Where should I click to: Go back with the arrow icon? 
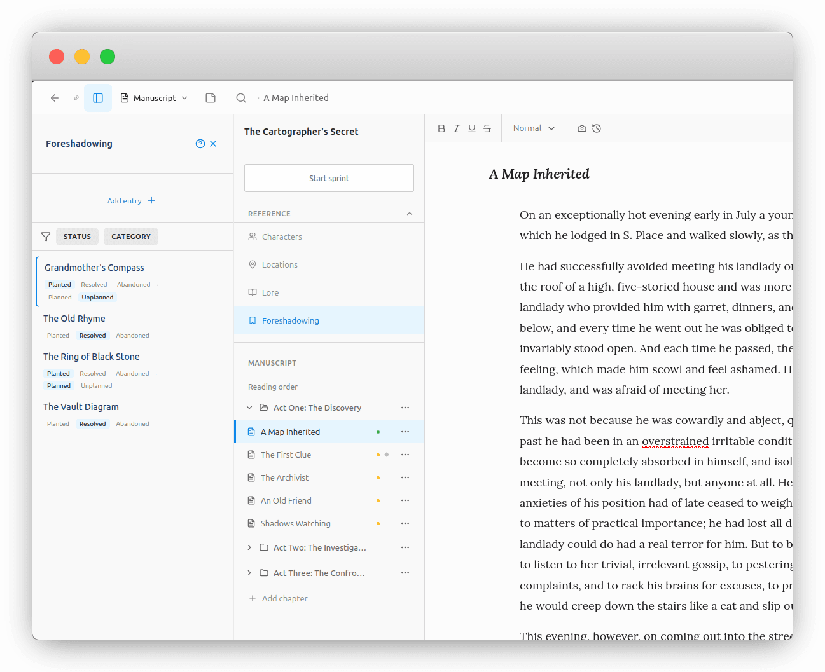tap(55, 98)
